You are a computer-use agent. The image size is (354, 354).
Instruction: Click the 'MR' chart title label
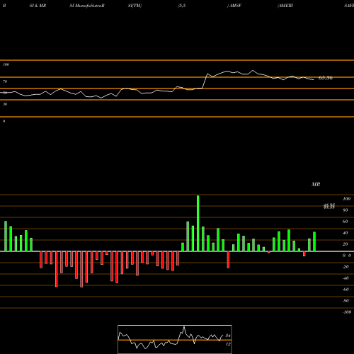tap(316, 184)
